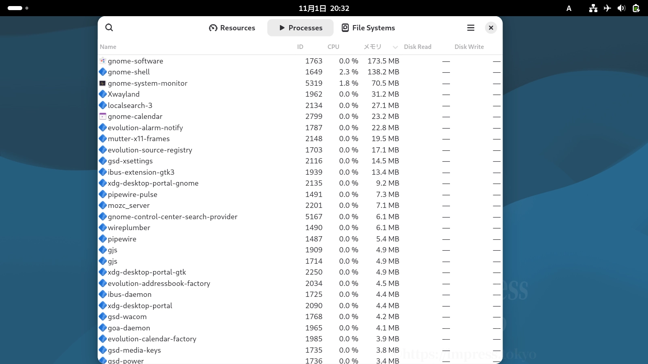The width and height of the screenshot is (648, 364).
Task: Click the ibus-daemon process icon
Action: point(103,294)
